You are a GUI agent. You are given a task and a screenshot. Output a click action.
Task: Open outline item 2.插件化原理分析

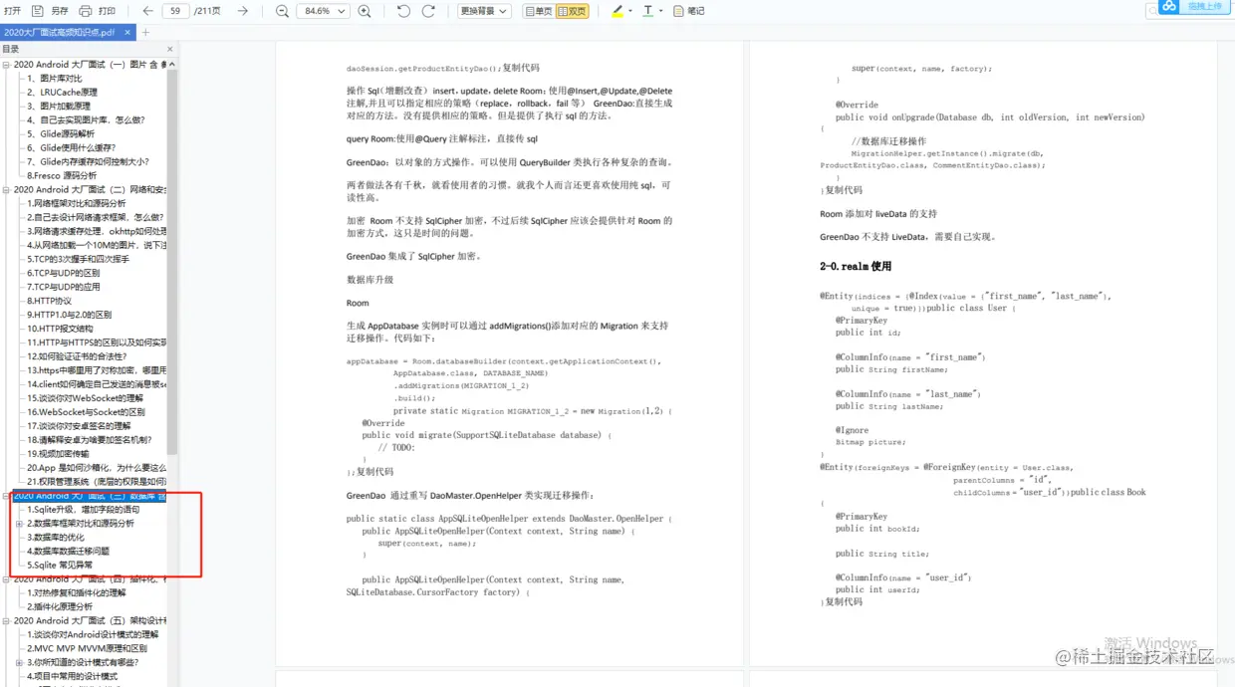60,606
